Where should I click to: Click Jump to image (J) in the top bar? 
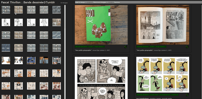(x=81, y=2)
